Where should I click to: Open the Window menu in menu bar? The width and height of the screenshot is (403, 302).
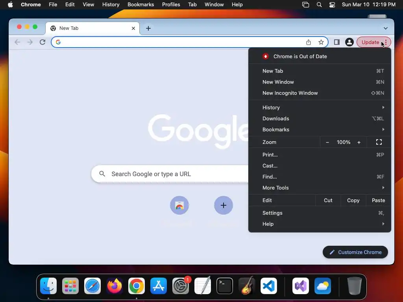(x=214, y=5)
